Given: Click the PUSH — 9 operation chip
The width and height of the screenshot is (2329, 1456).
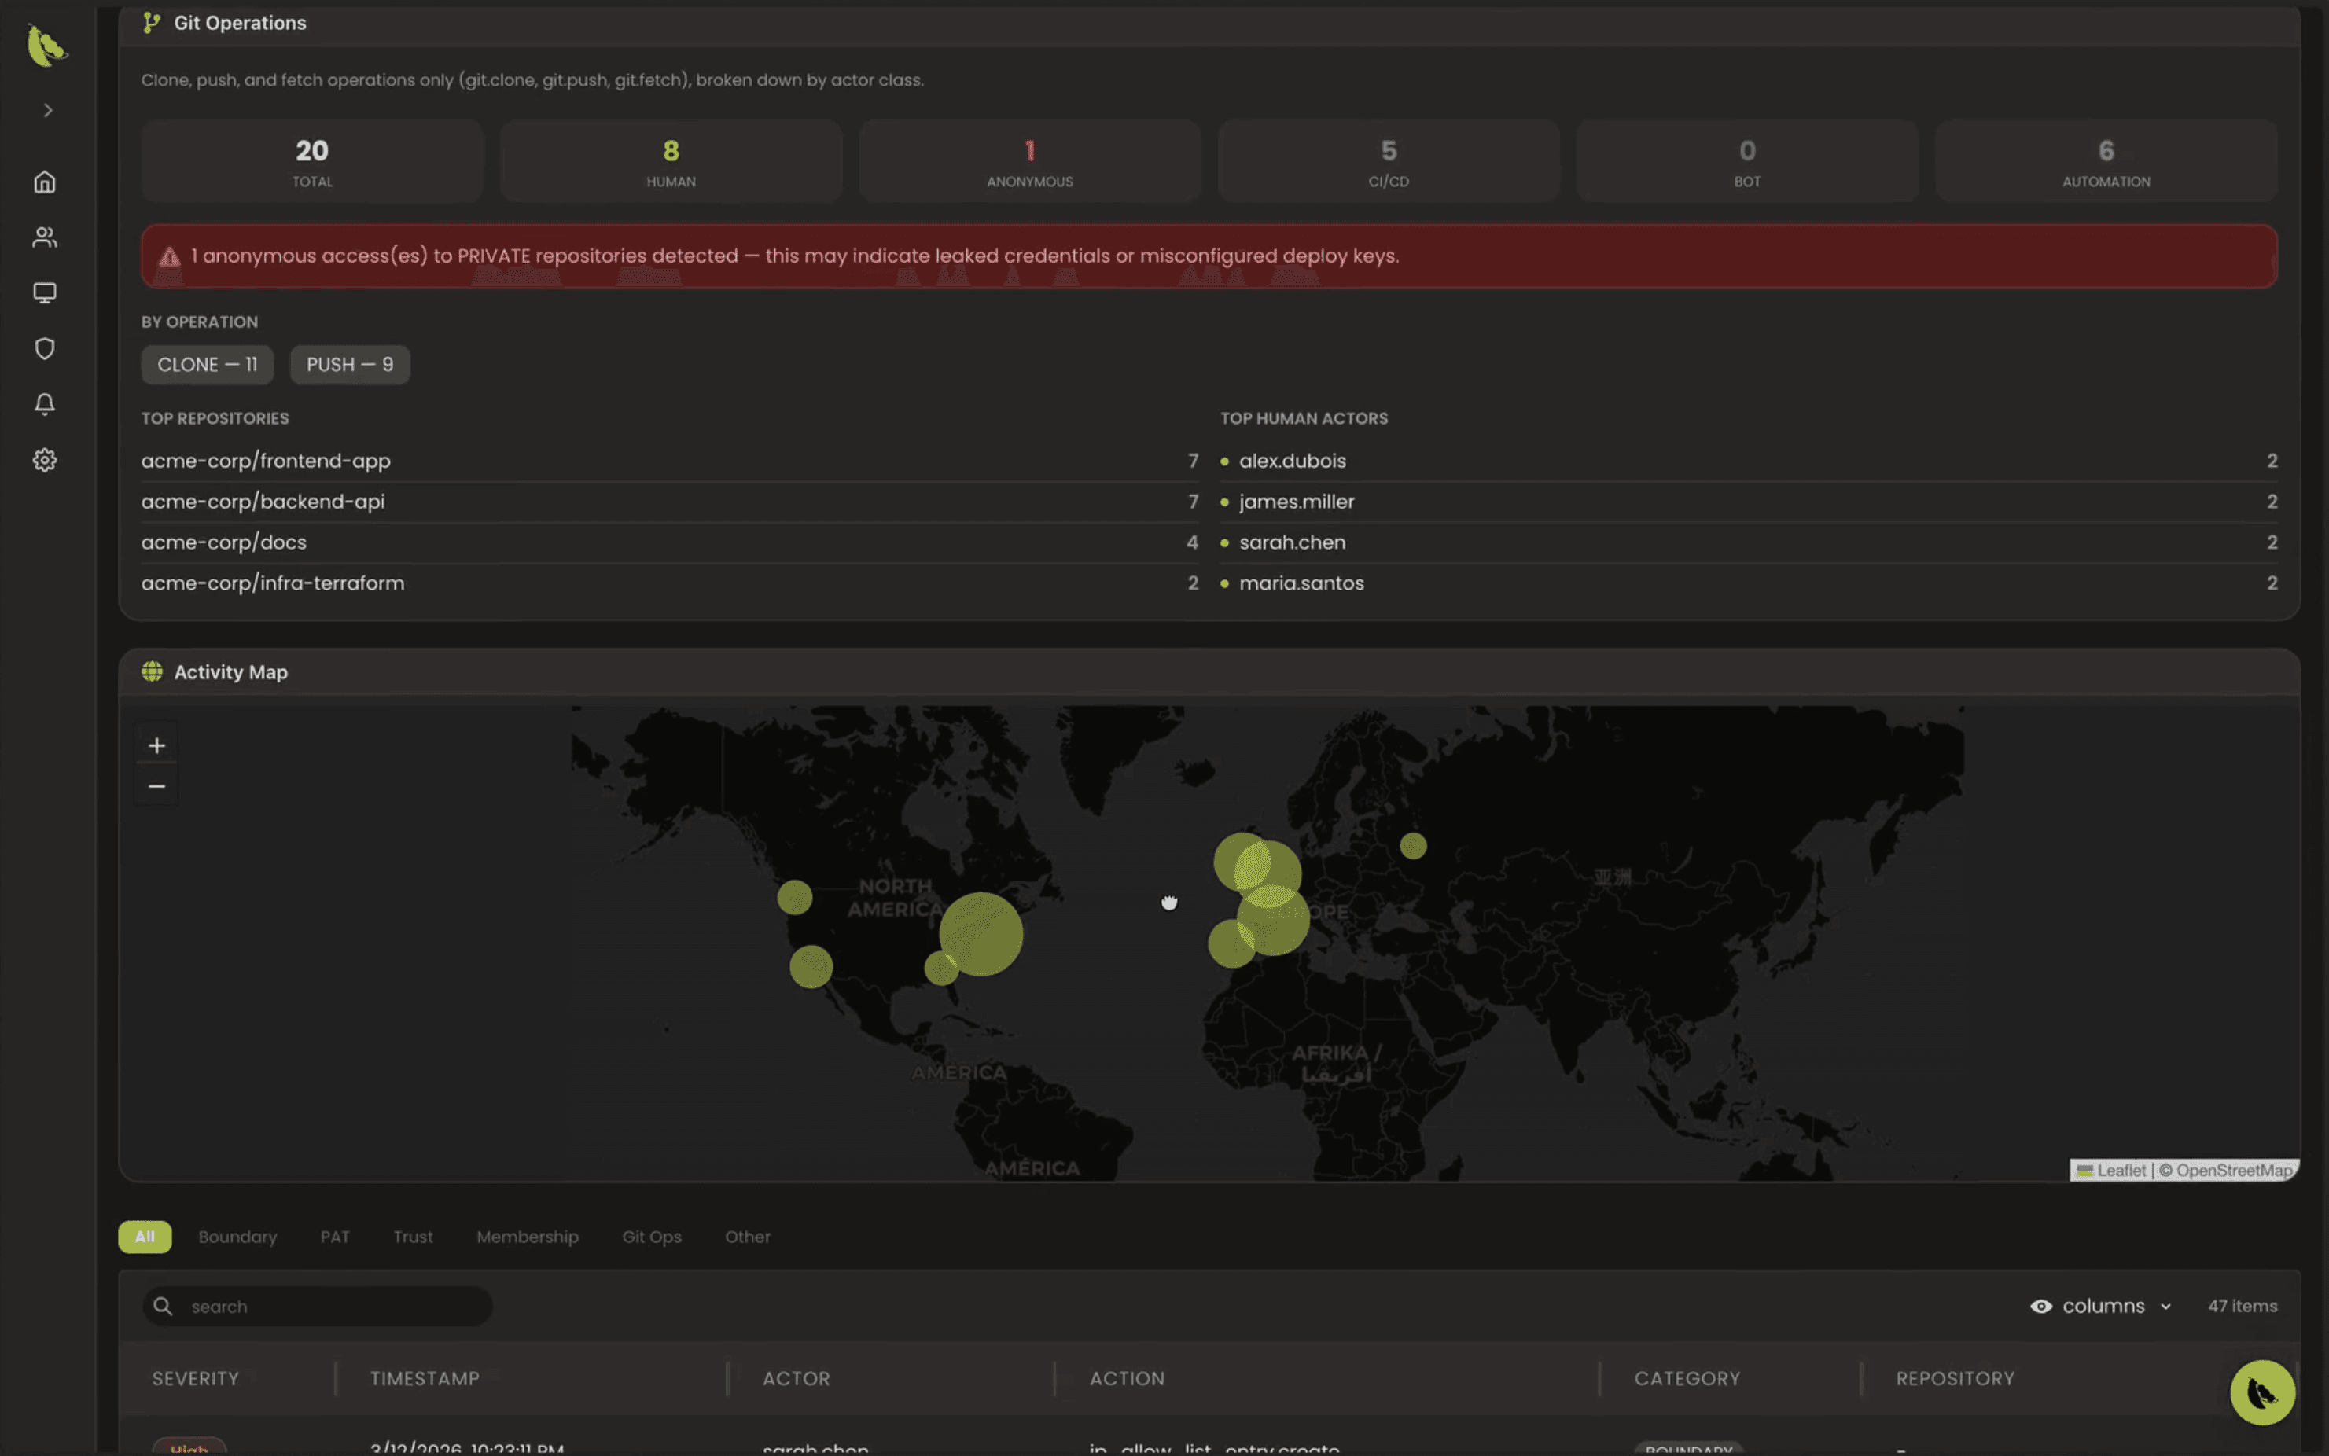Looking at the screenshot, I should [x=349, y=365].
